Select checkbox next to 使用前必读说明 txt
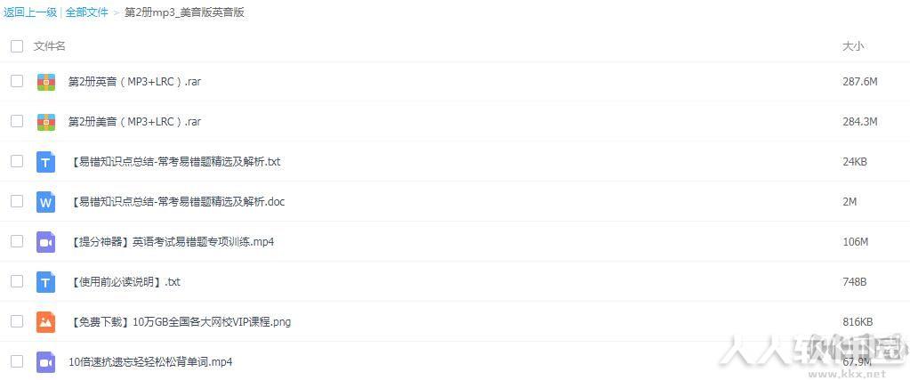The image size is (910, 380). point(17,282)
